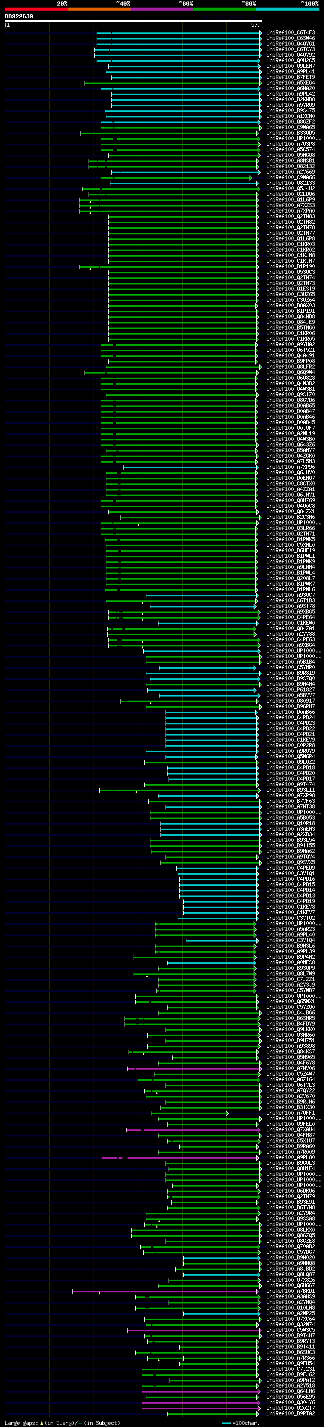Select hit label UniRef100_B9I411
This screenshot has width=324, height=1427.
click(291, 1347)
